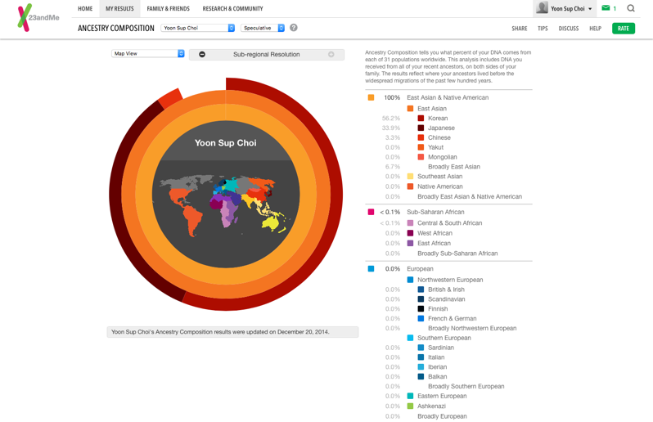The image size is (653, 422).
Task: Select the French & German row
Action: coord(431,318)
